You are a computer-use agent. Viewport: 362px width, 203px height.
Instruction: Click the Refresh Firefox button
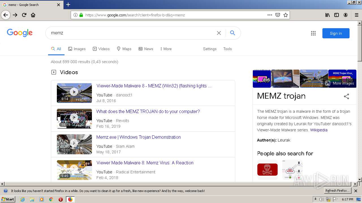[338, 191]
